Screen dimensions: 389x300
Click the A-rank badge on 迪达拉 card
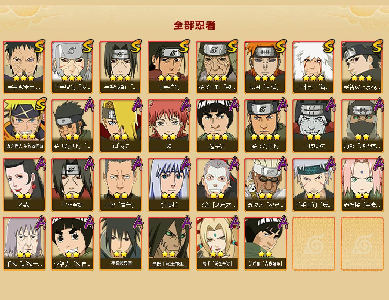pos(137,104)
